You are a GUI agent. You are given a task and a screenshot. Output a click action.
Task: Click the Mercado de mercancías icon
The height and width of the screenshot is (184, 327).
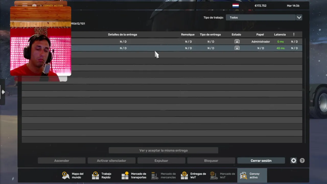(155, 175)
